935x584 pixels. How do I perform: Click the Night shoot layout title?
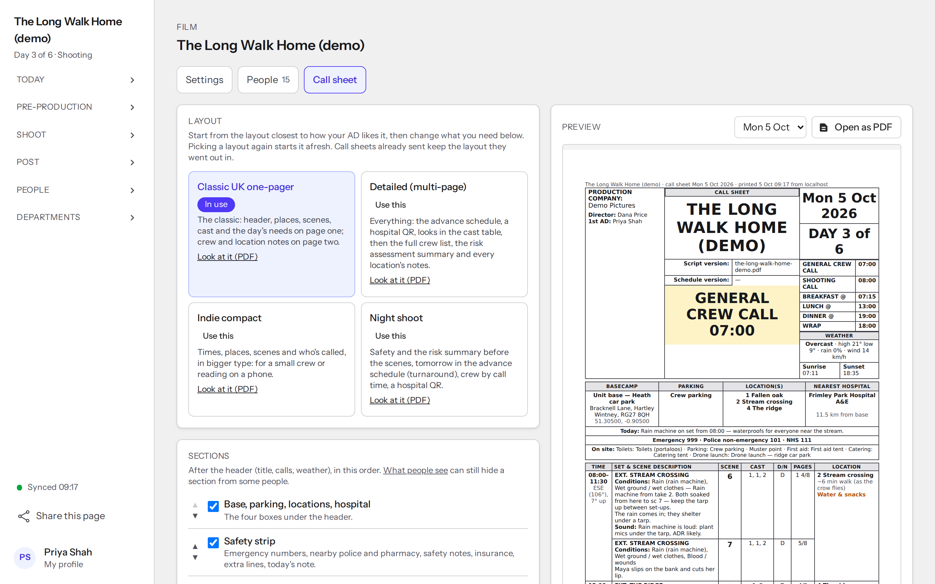(396, 318)
